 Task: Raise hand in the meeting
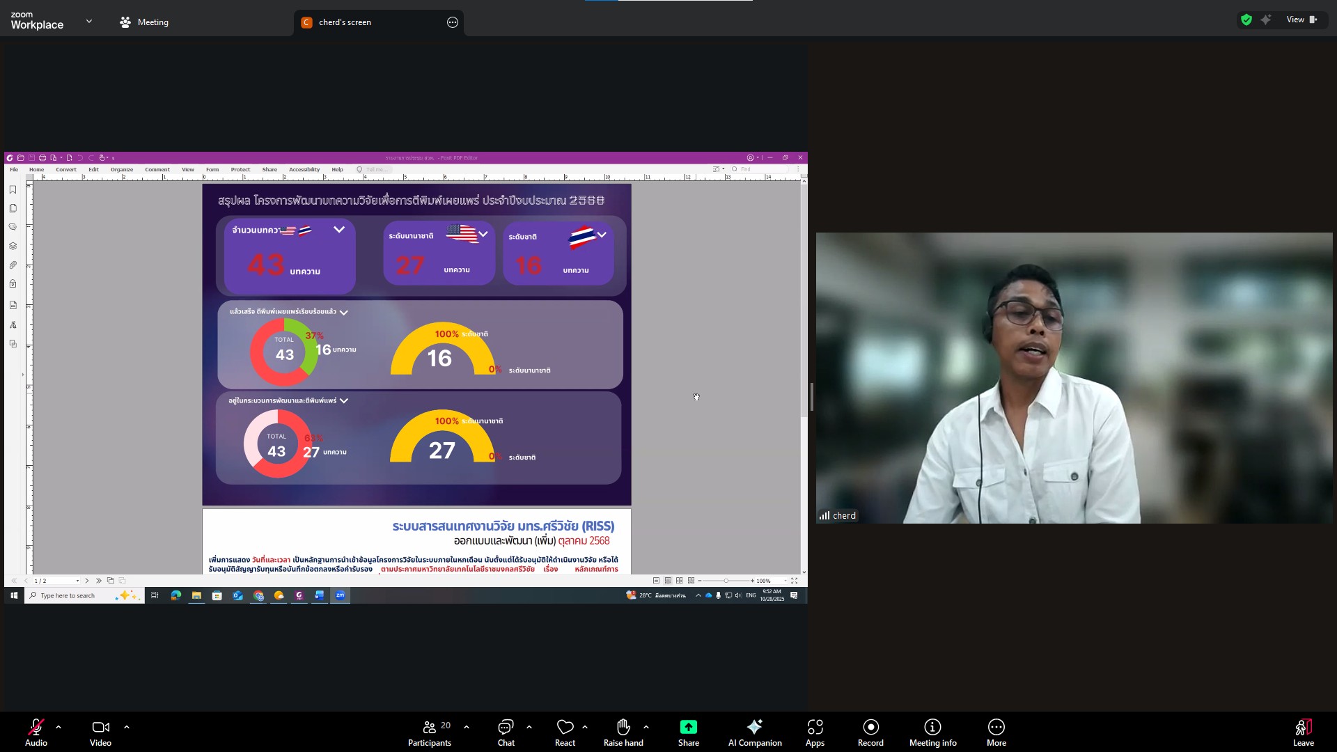(623, 732)
